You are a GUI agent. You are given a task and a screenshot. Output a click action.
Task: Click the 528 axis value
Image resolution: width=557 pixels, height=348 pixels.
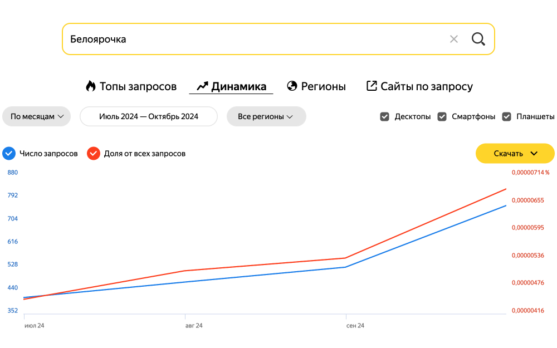[x=12, y=264]
